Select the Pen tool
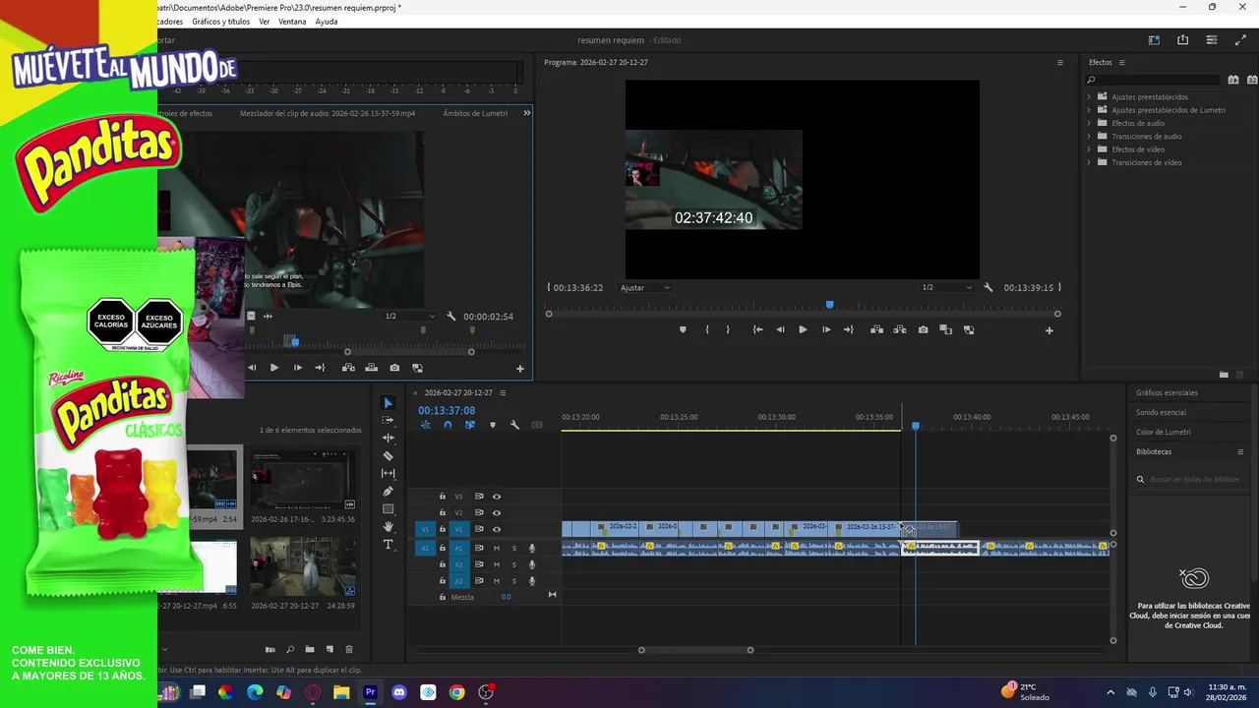The width and height of the screenshot is (1259, 708). [388, 491]
